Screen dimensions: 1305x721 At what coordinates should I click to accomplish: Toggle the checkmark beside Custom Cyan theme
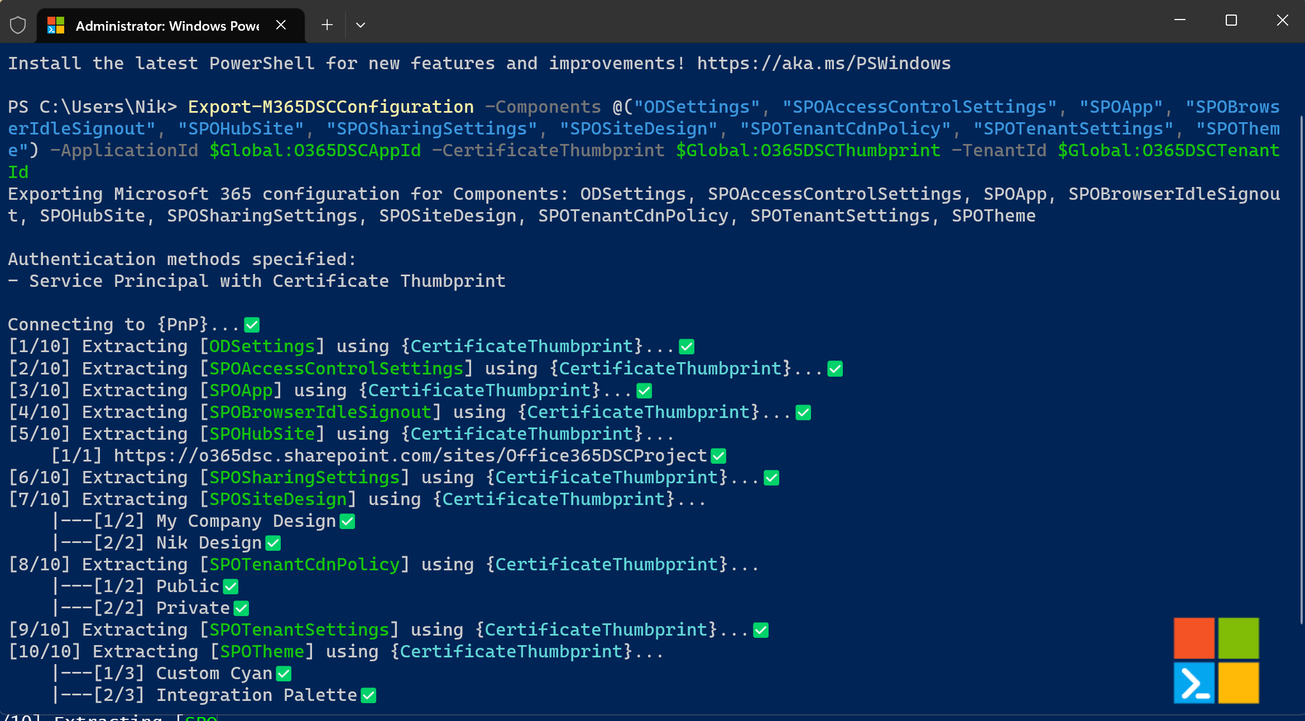click(x=284, y=673)
